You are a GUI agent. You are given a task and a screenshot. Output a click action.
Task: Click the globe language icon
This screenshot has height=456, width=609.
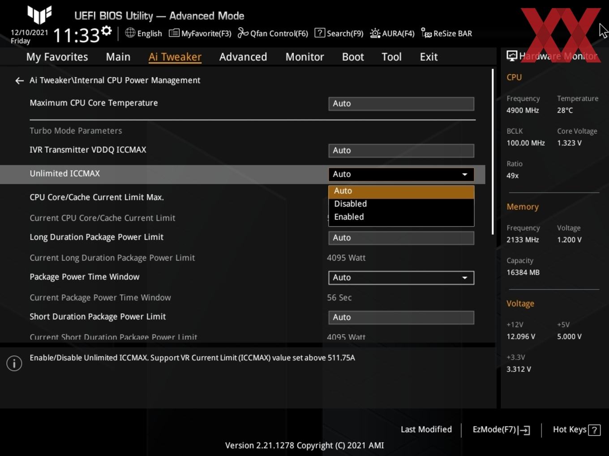130,33
